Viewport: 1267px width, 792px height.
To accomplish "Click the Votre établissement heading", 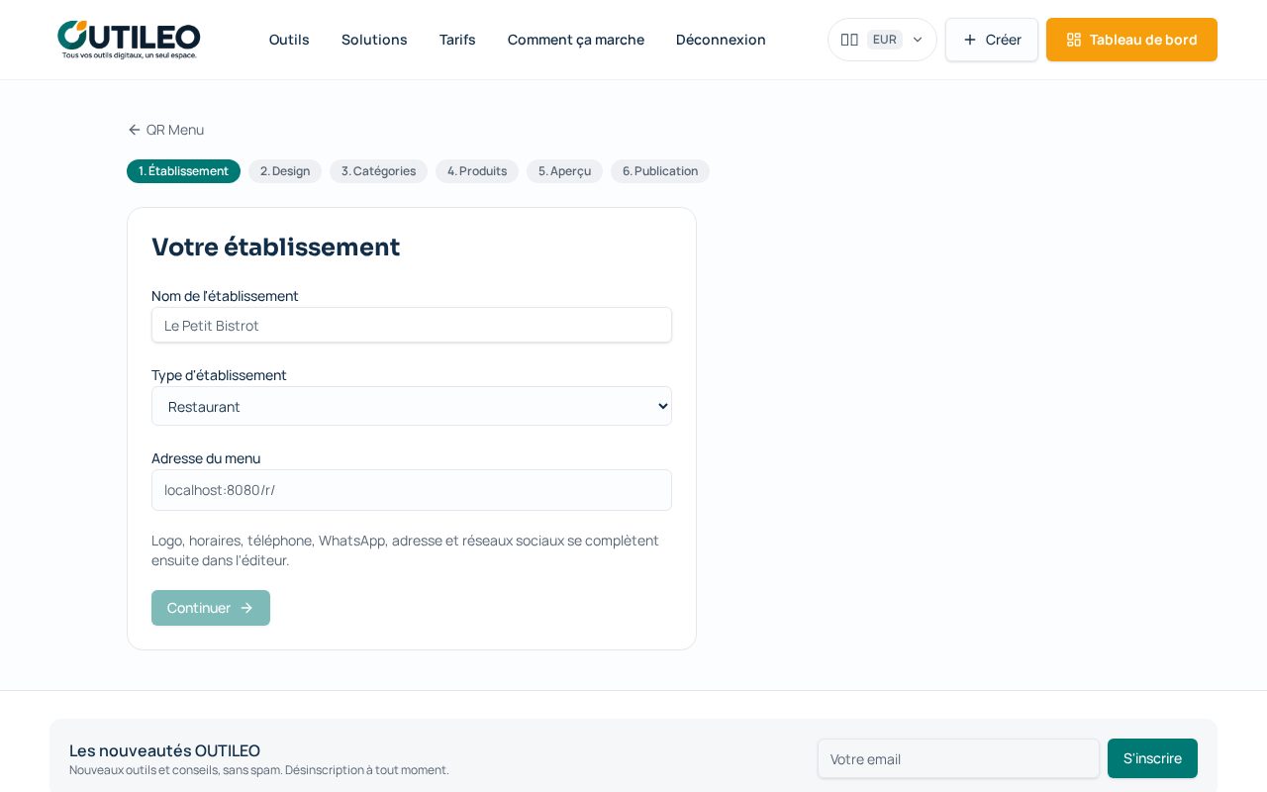I will (275, 247).
